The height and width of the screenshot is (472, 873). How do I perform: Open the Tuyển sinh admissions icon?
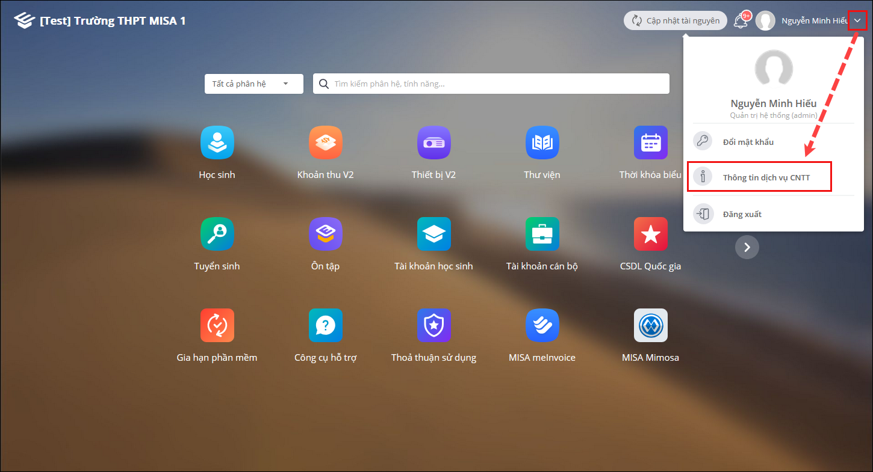point(217,234)
